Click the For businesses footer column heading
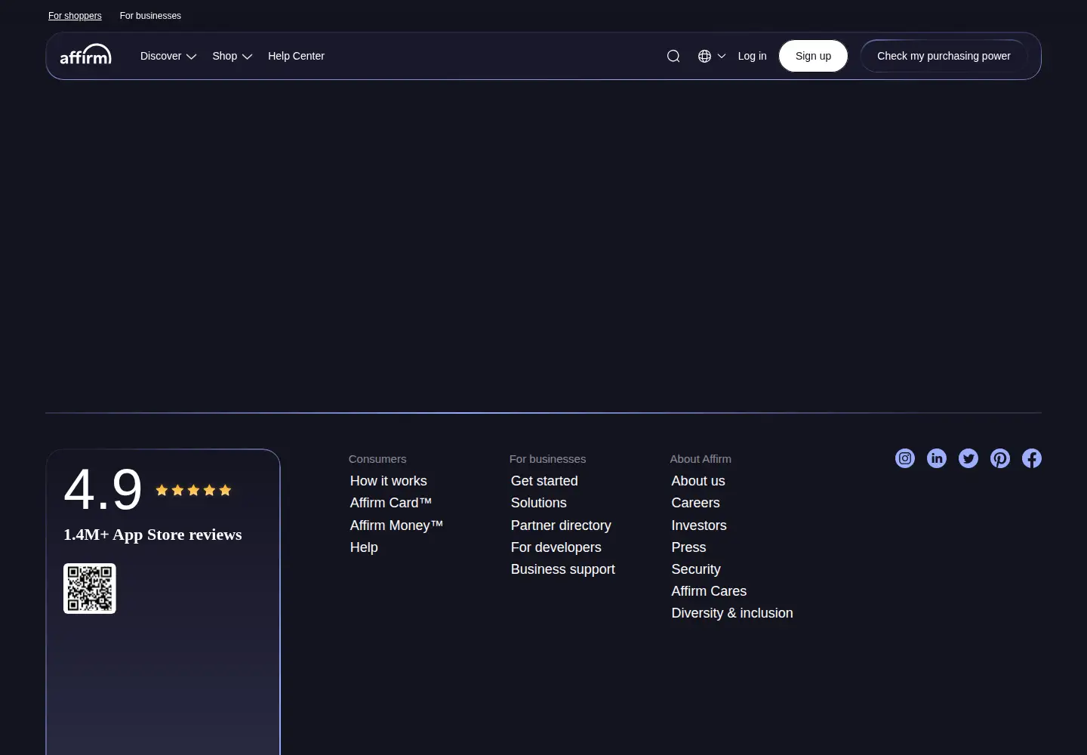The height and width of the screenshot is (755, 1087). point(547,459)
